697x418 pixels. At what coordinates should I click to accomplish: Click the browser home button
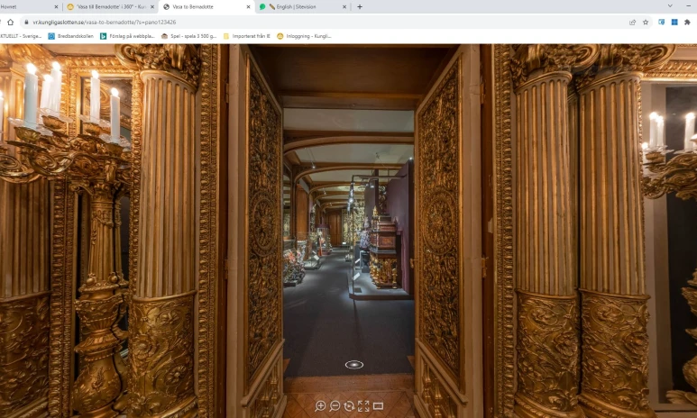pos(10,22)
